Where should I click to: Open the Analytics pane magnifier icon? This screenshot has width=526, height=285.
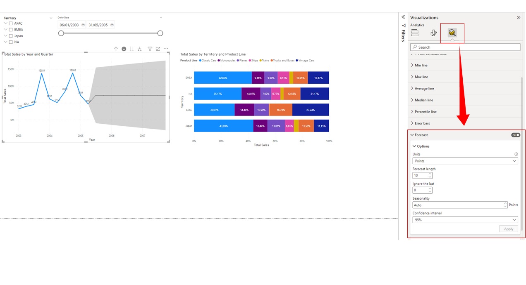click(452, 33)
